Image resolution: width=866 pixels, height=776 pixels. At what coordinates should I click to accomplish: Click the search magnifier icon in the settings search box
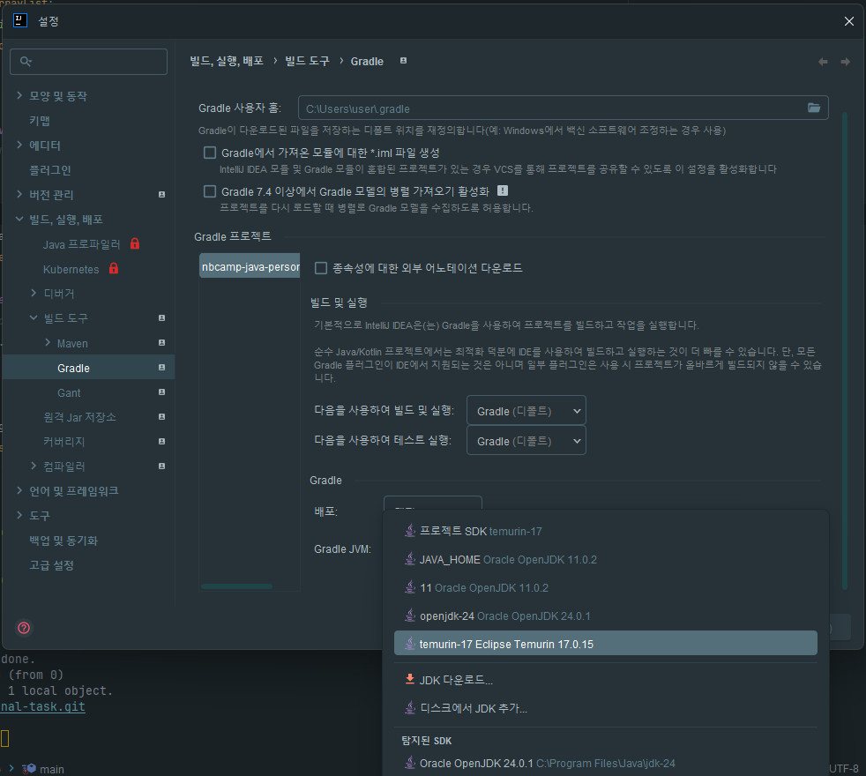coord(26,62)
